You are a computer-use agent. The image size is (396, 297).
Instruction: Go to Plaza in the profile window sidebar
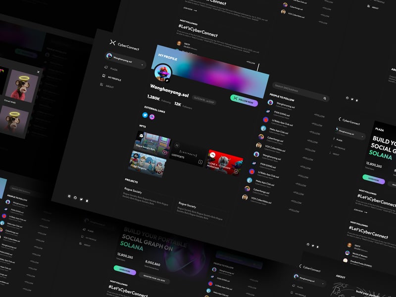tap(111, 68)
